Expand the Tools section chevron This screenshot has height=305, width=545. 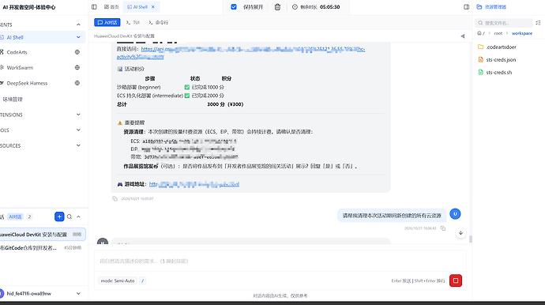(x=78, y=130)
